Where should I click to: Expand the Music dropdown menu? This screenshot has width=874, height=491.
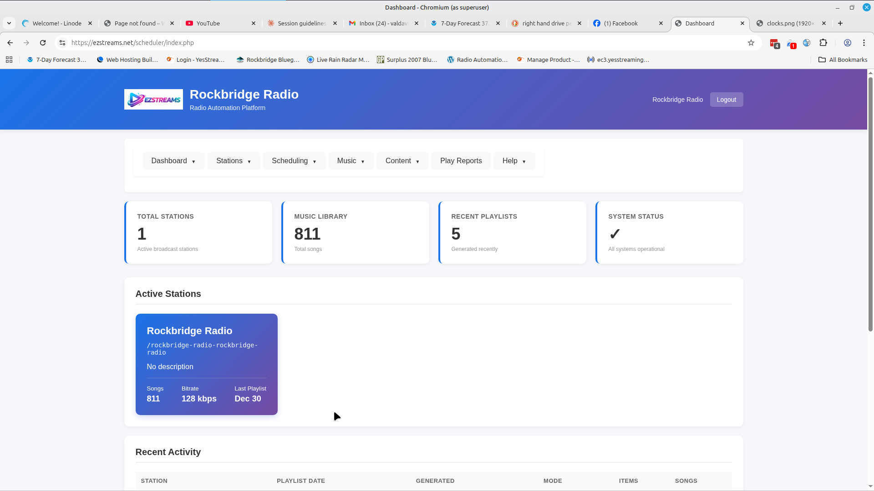tap(351, 160)
